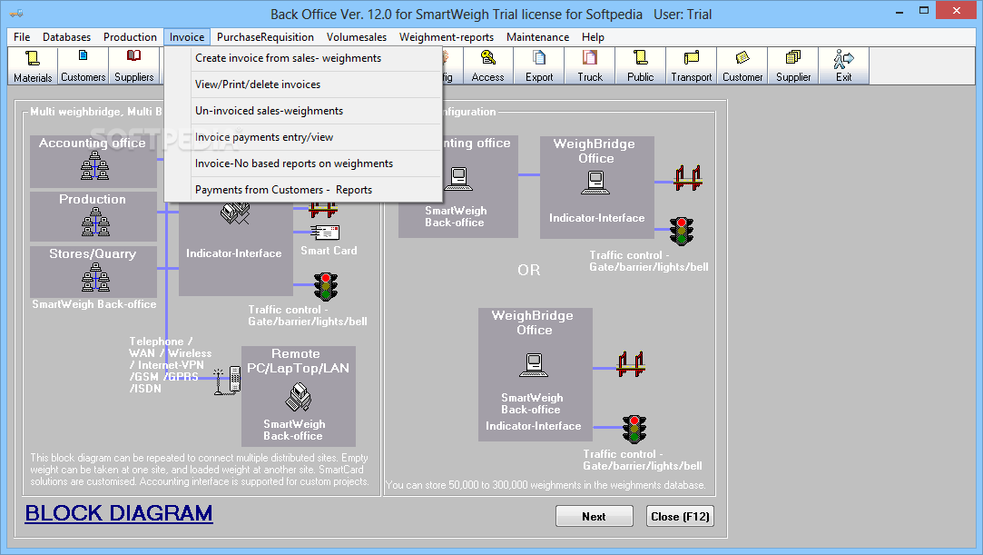Choose Payments from Customers - Reports
983x555 pixels.
303,190
